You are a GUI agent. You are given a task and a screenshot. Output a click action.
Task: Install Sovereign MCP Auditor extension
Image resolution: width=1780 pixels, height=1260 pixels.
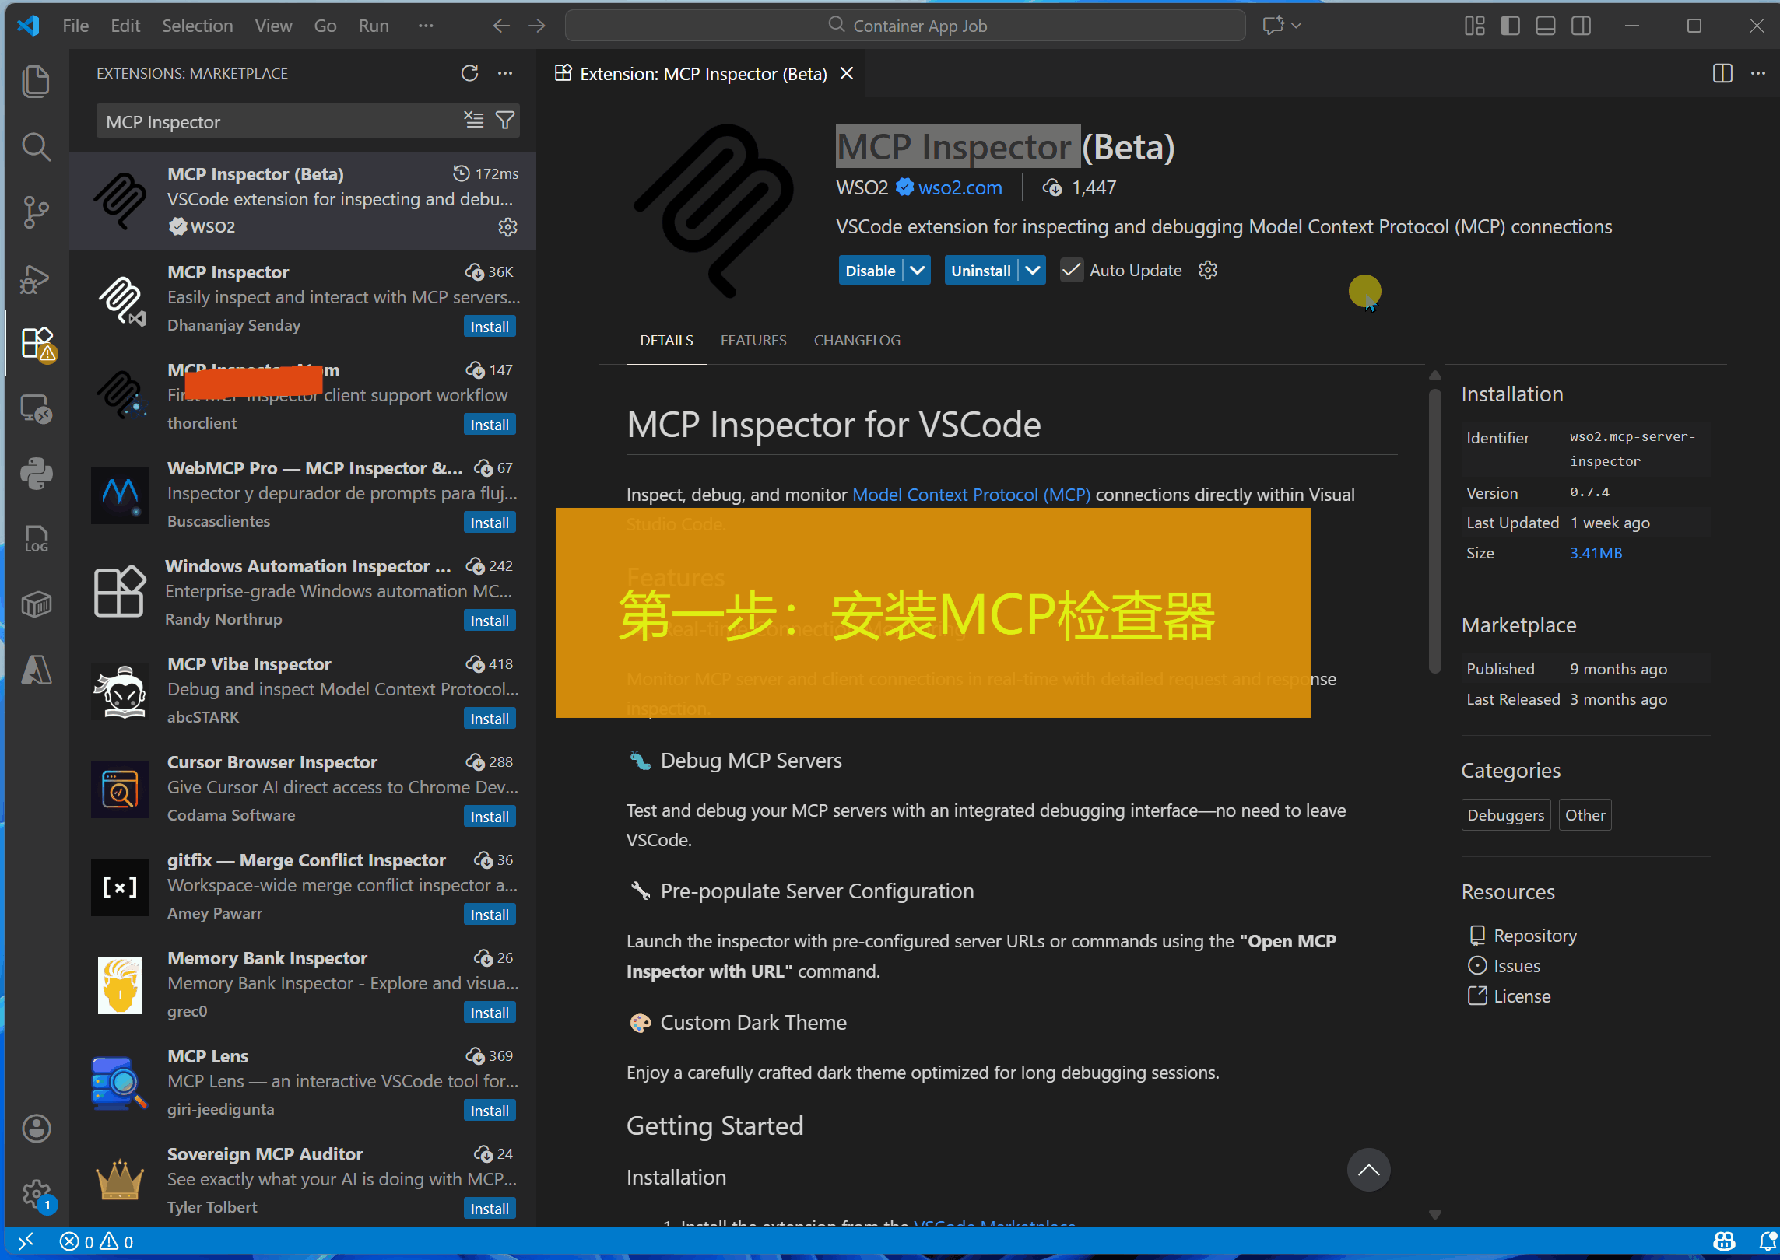point(489,1209)
